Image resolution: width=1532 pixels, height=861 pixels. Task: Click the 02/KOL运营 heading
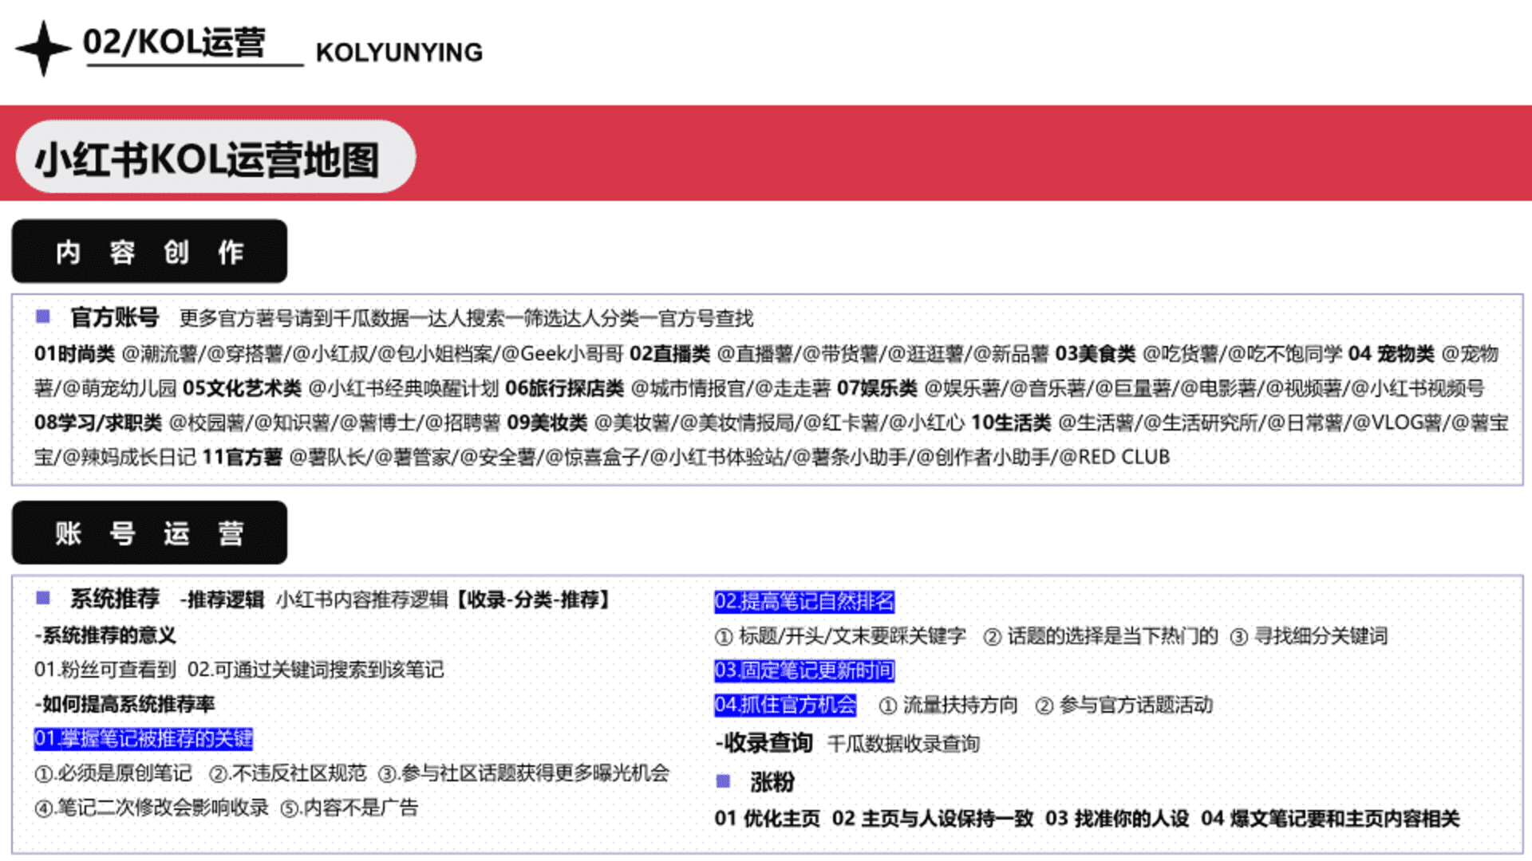[174, 41]
